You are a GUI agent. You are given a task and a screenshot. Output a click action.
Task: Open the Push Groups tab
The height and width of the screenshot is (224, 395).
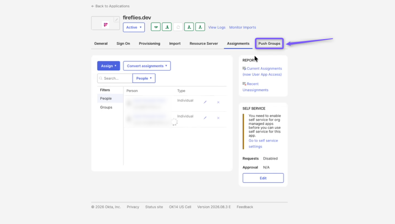point(269,43)
